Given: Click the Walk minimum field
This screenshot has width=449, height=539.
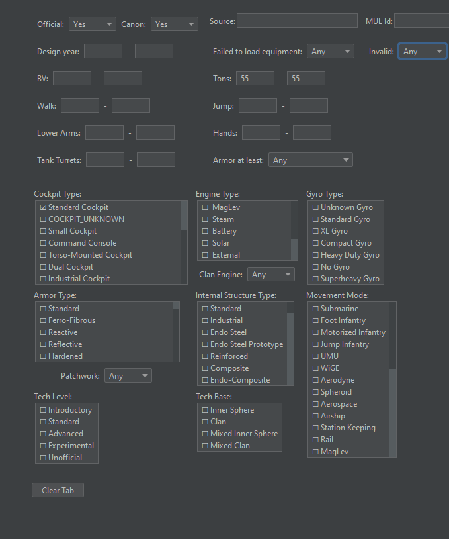Looking at the screenshot, I should coord(80,105).
